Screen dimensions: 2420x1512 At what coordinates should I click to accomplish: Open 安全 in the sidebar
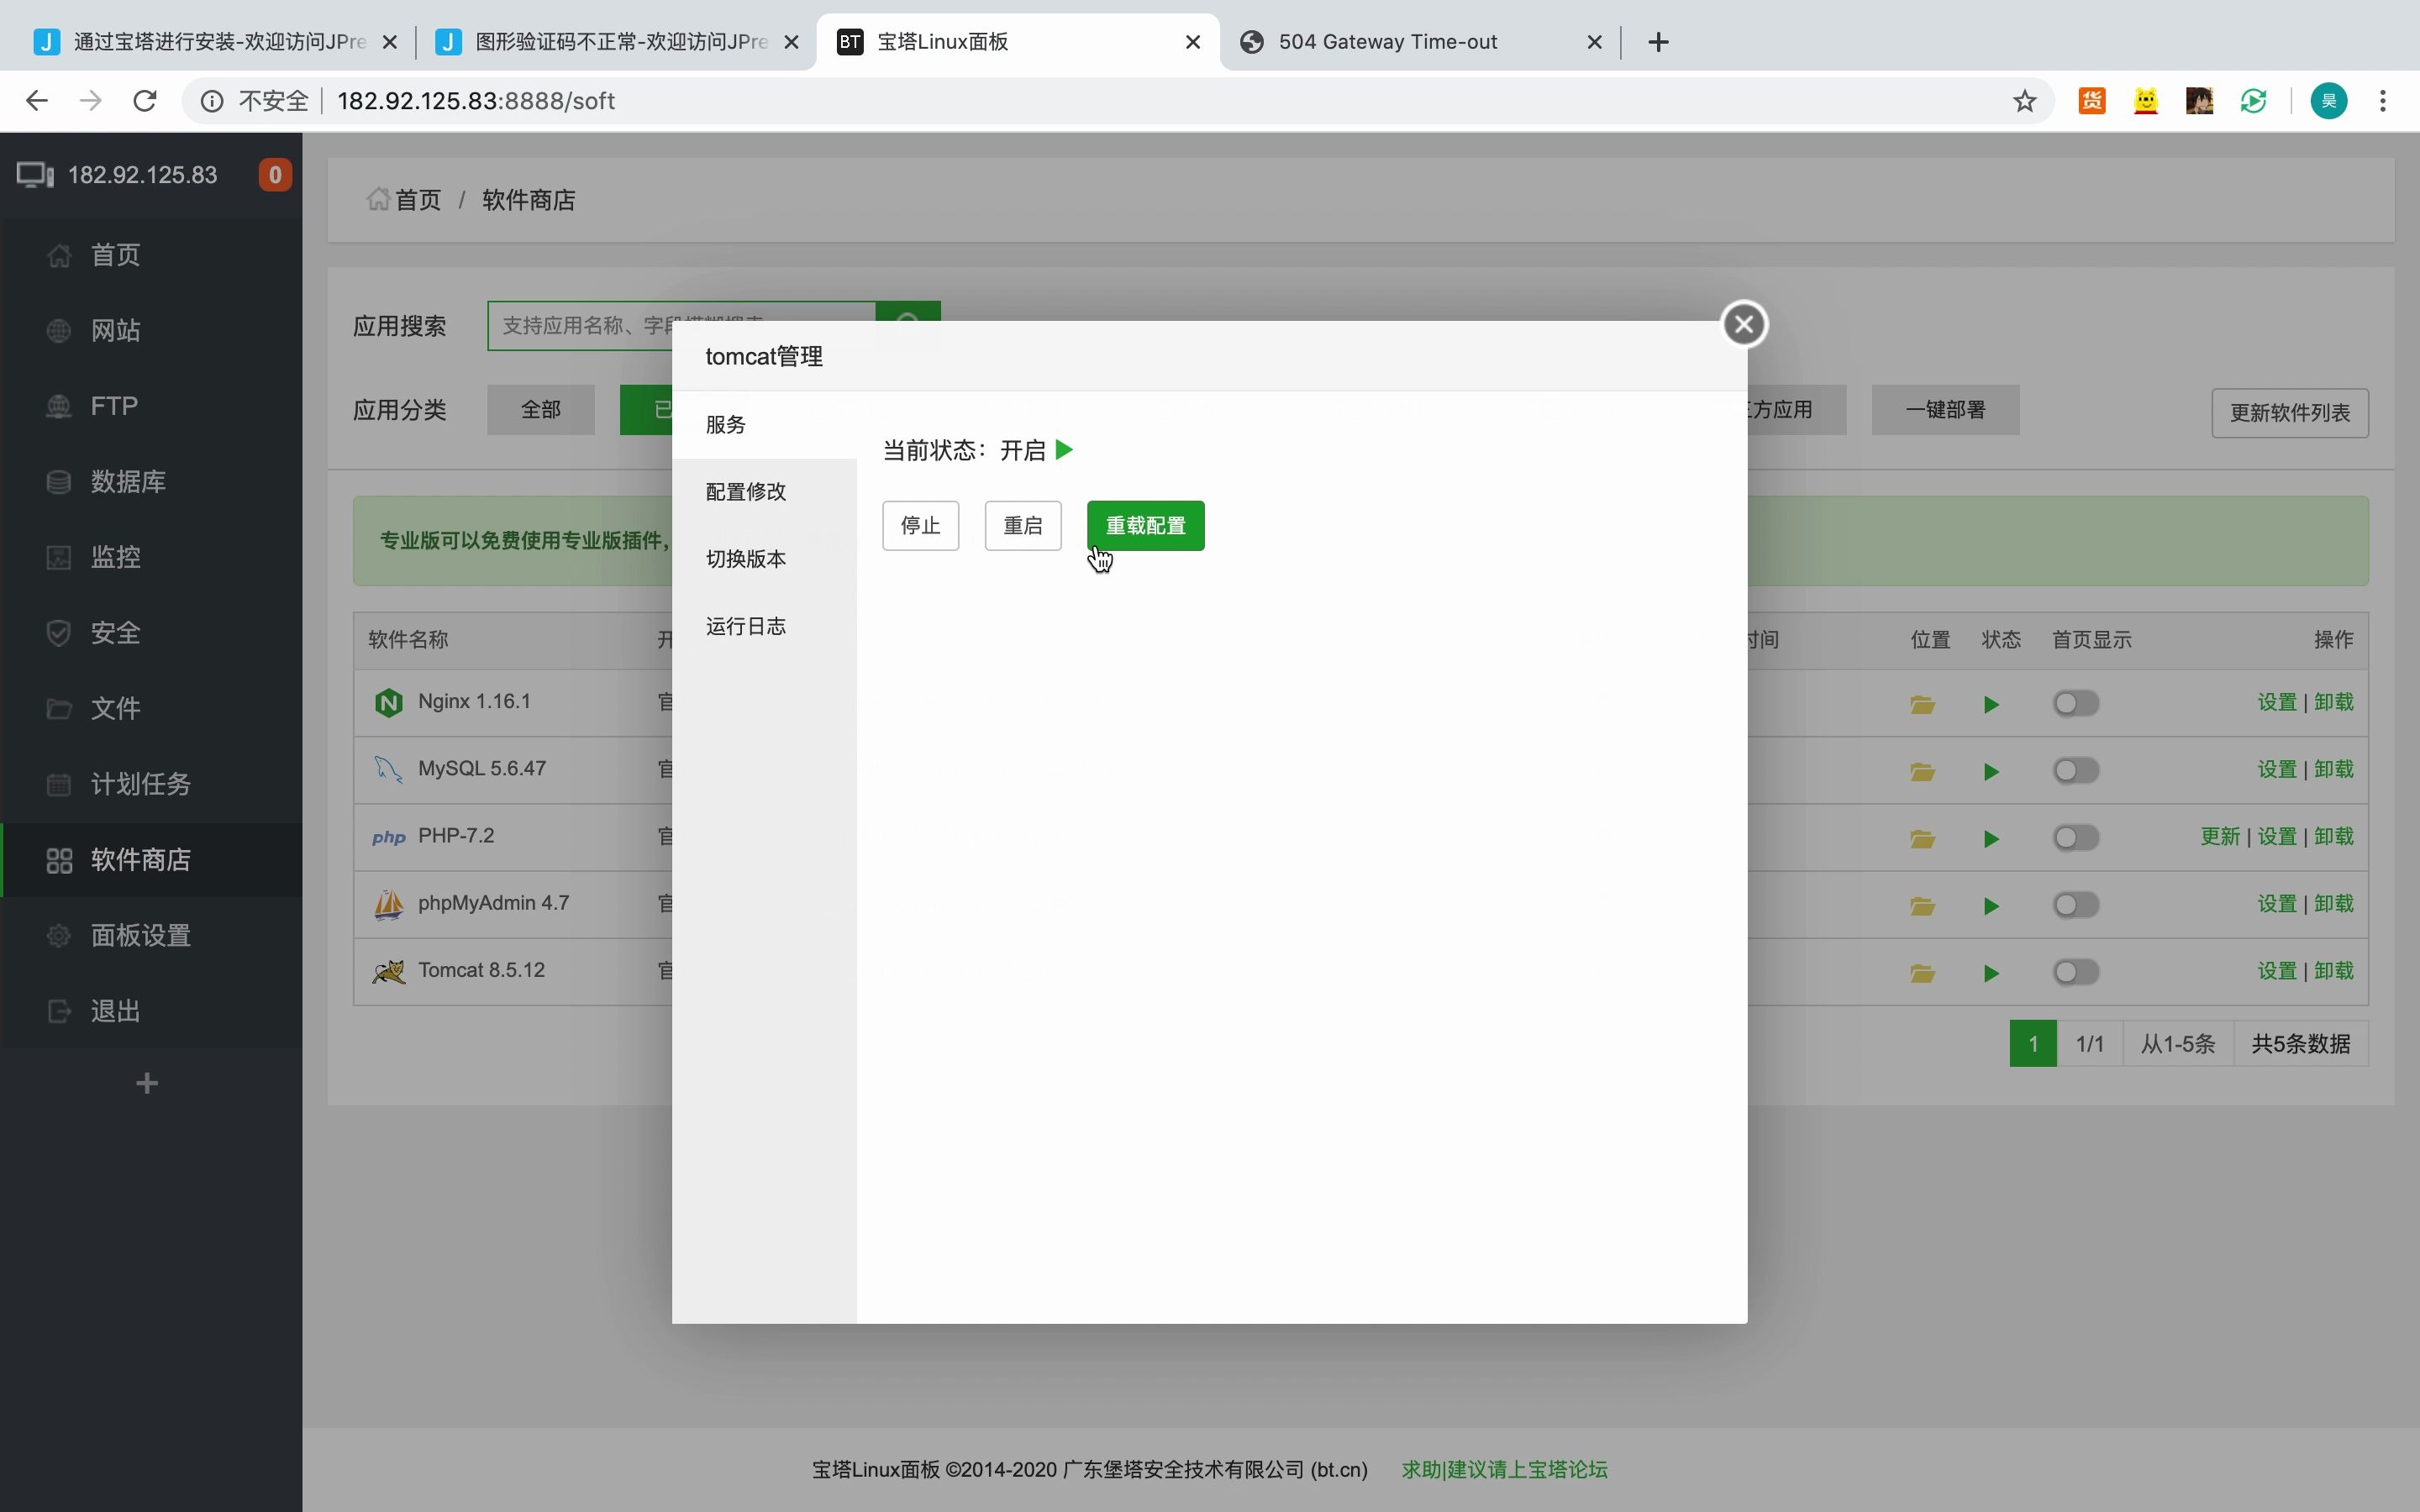(x=151, y=632)
